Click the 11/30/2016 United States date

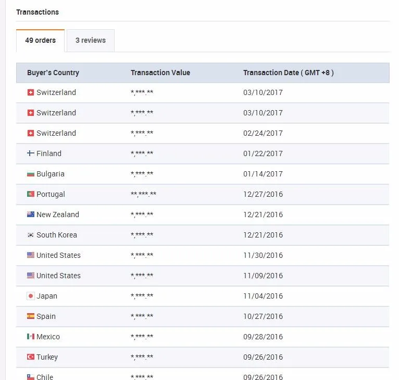[x=263, y=255]
